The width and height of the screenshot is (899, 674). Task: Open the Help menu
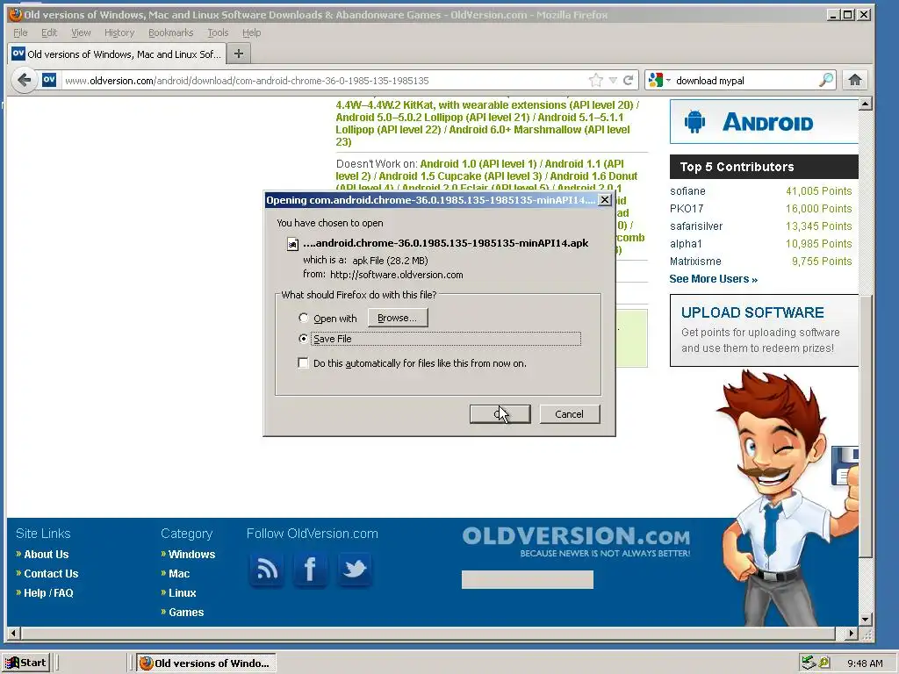tap(251, 32)
